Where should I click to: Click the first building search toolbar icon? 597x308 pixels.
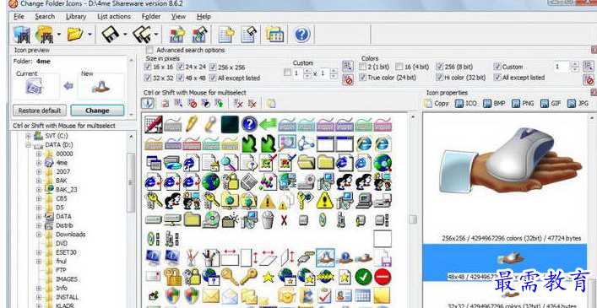pos(21,35)
